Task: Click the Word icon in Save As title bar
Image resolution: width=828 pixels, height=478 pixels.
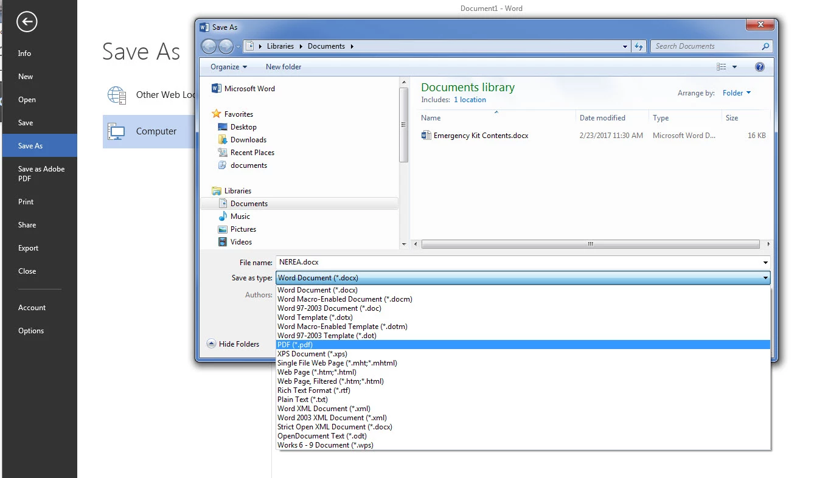Action: (x=204, y=27)
